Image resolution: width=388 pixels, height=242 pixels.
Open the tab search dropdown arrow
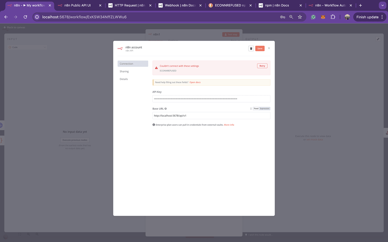382,5
